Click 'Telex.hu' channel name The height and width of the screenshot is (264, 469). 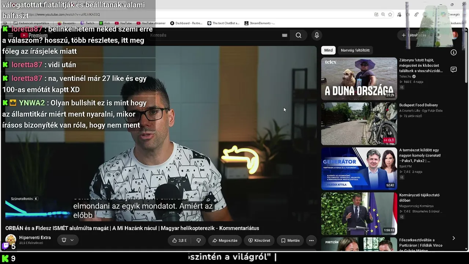(x=405, y=76)
